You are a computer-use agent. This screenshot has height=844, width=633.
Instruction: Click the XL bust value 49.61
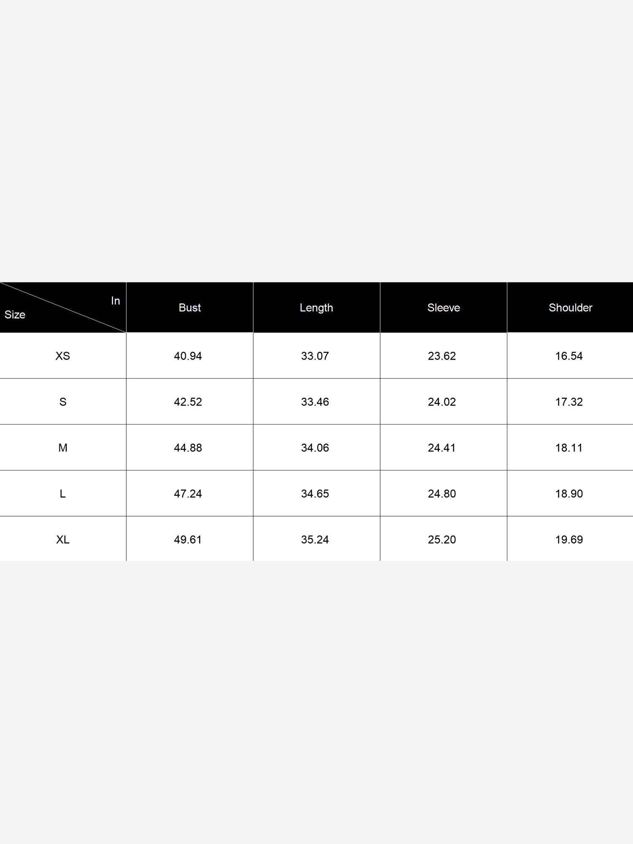pyautogui.click(x=188, y=540)
